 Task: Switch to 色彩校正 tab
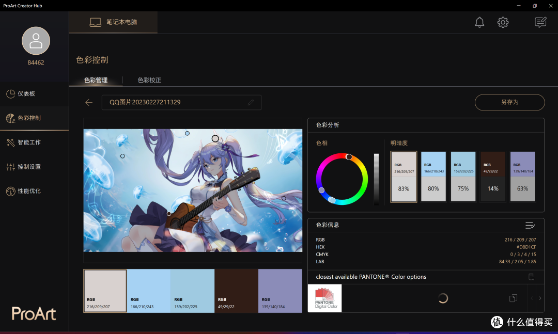pos(149,80)
